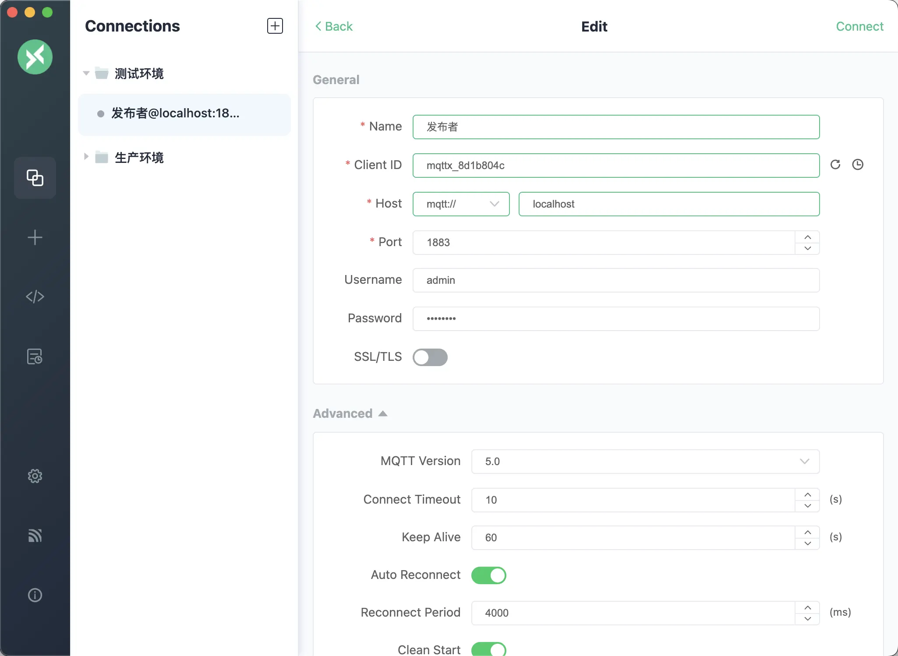898x656 pixels.
Task: Open the Connections page in sidebar
Action: point(35,178)
